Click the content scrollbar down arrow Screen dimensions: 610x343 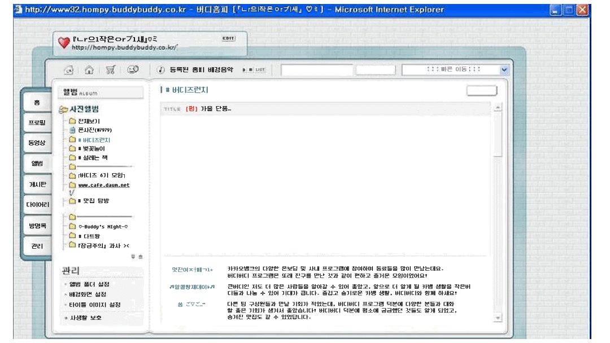[498, 318]
